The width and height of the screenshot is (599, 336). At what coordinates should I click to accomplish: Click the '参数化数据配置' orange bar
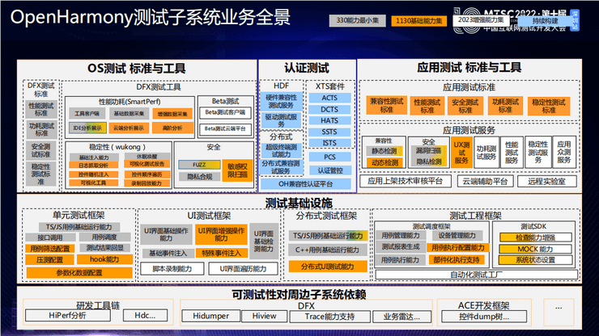[79, 273]
